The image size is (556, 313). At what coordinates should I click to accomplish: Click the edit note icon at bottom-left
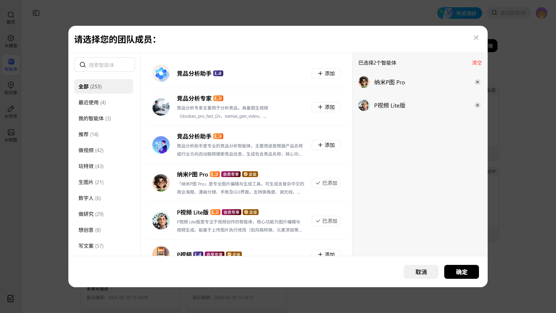coord(11,299)
